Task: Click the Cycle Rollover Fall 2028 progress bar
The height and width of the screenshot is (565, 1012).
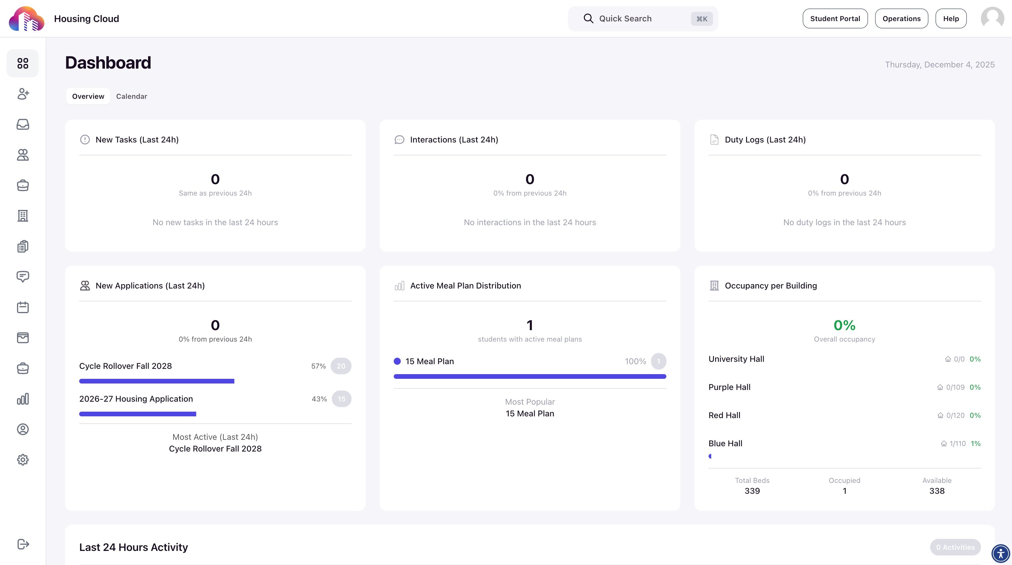Action: (x=156, y=381)
